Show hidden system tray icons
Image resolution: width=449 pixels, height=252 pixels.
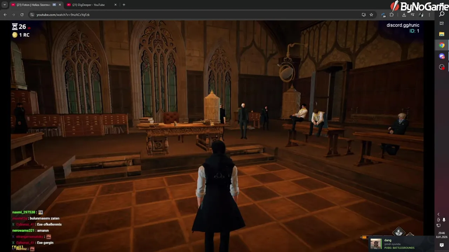click(438, 214)
